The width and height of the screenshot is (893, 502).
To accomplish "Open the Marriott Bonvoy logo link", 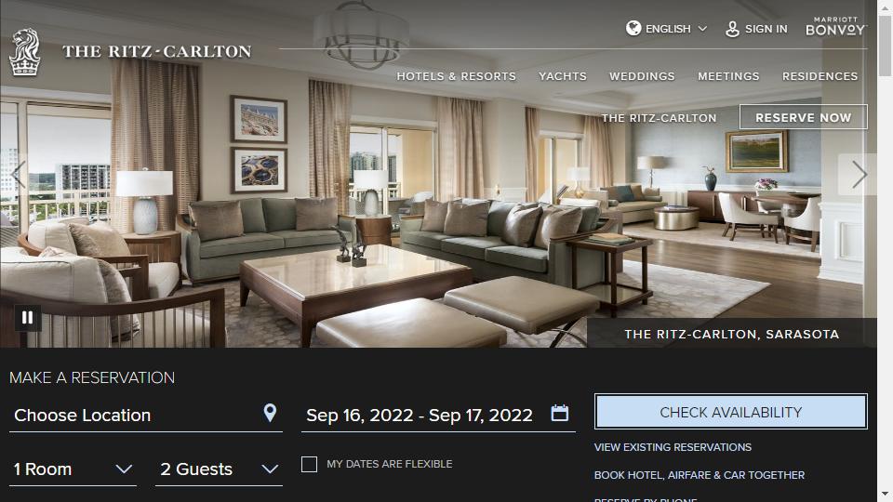I will click(835, 27).
